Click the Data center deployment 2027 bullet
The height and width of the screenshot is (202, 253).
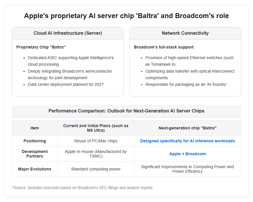(x=66, y=84)
